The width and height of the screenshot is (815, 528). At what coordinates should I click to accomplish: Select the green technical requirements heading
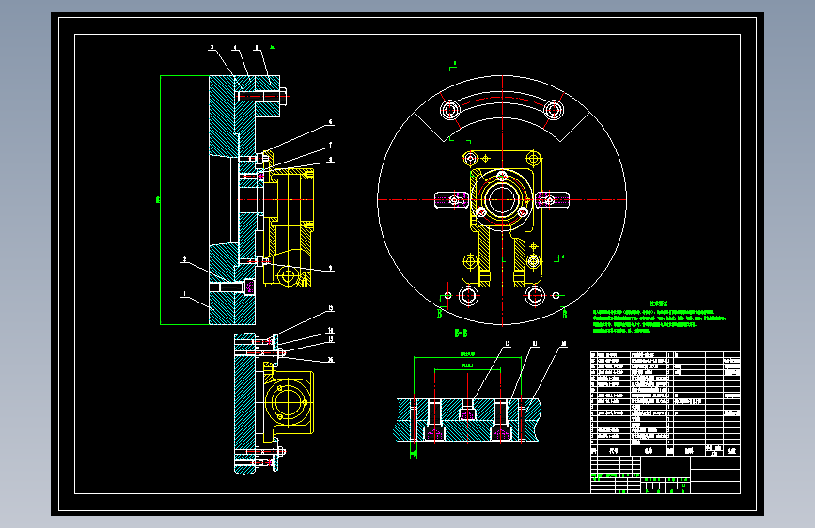(659, 303)
